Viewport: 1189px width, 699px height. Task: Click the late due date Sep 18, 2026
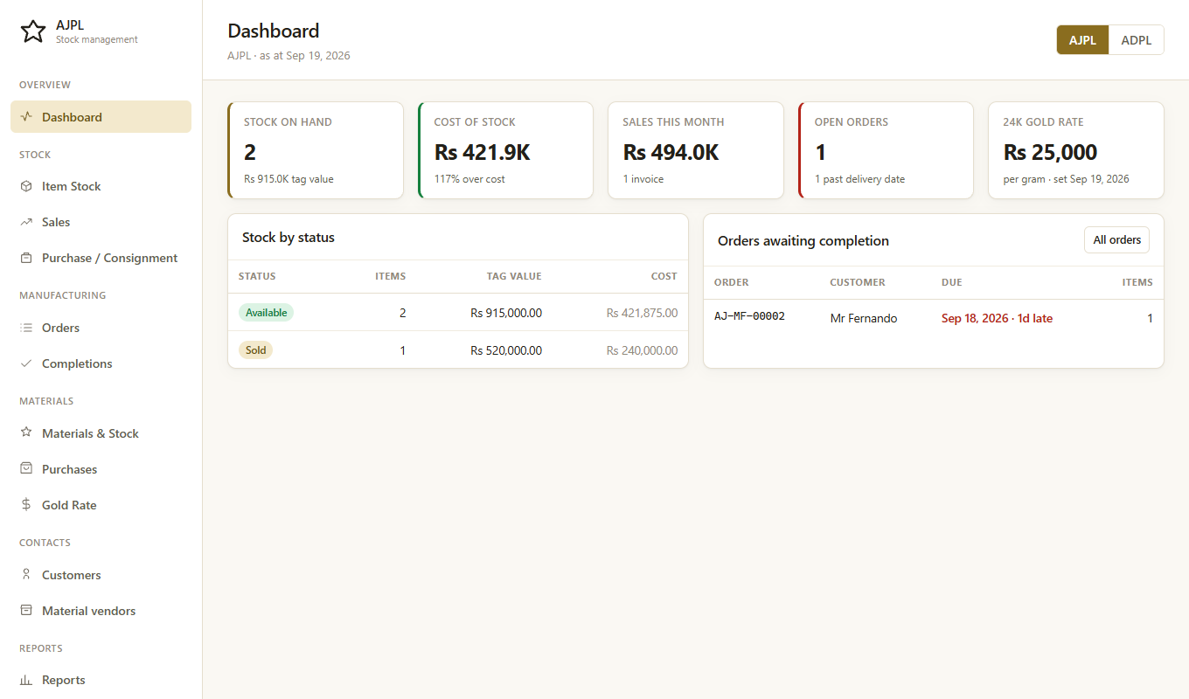997,319
